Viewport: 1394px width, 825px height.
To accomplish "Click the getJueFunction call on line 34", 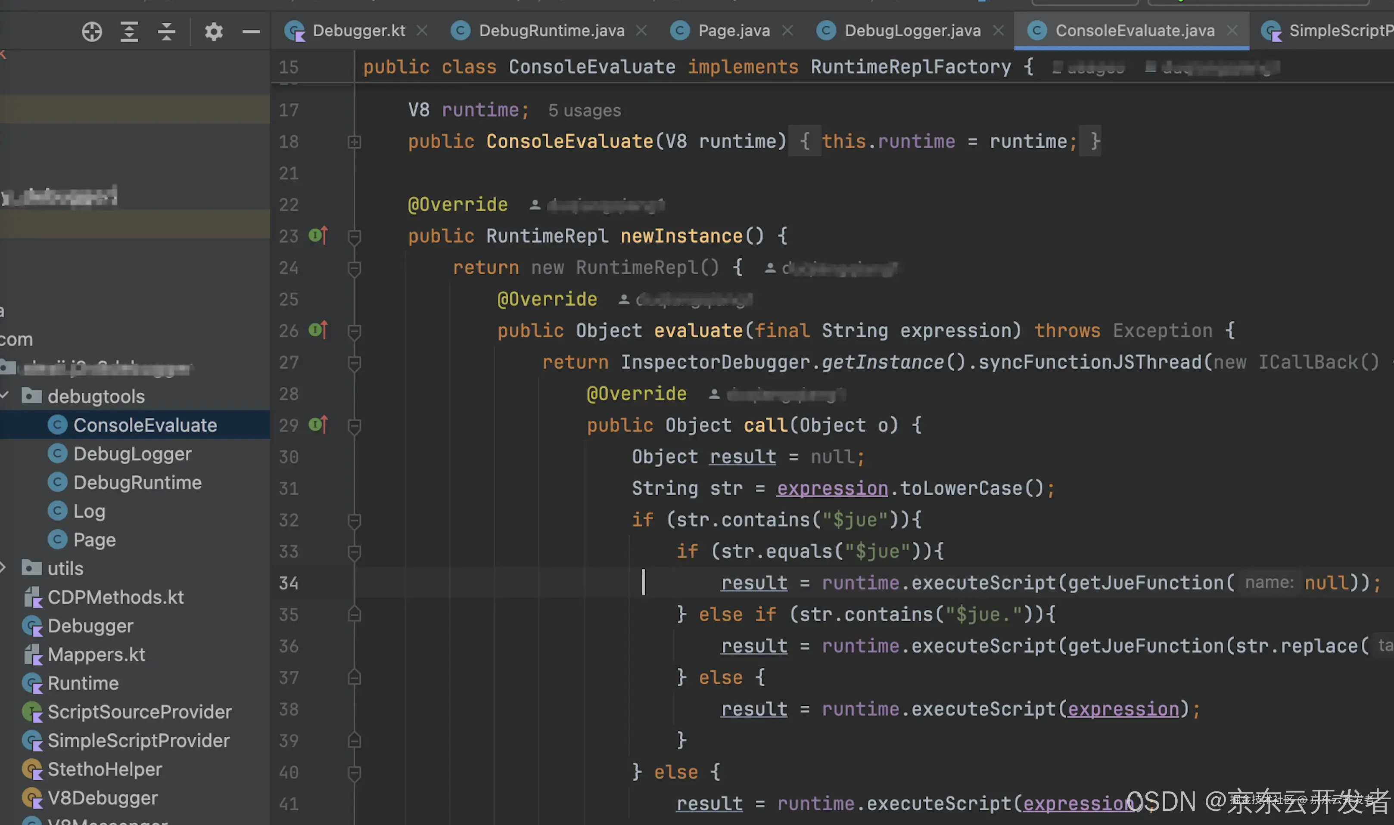I will (x=1145, y=583).
